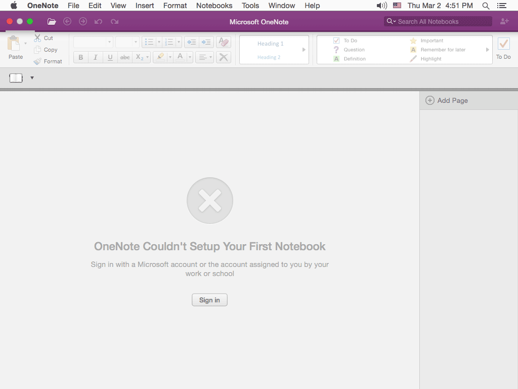Open the notebook folder icon in title bar
This screenshot has height=389, width=518.
(x=52, y=22)
